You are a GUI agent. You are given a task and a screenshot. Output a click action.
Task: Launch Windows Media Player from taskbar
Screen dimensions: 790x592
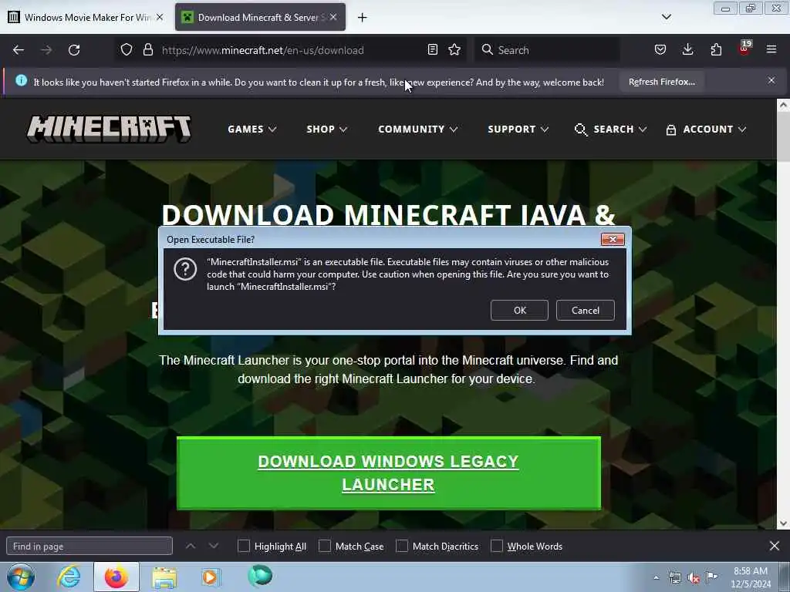click(211, 577)
